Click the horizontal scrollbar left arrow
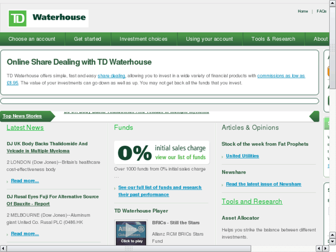This screenshot has height=252, width=336. (3, 249)
